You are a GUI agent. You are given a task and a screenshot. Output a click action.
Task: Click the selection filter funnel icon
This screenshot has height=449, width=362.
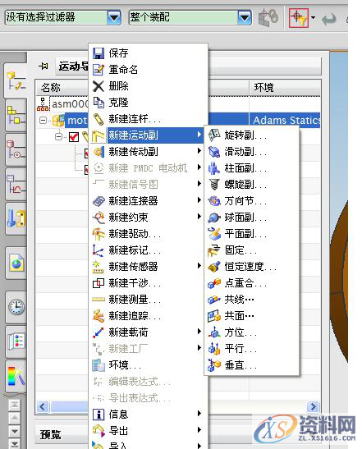(x=299, y=18)
